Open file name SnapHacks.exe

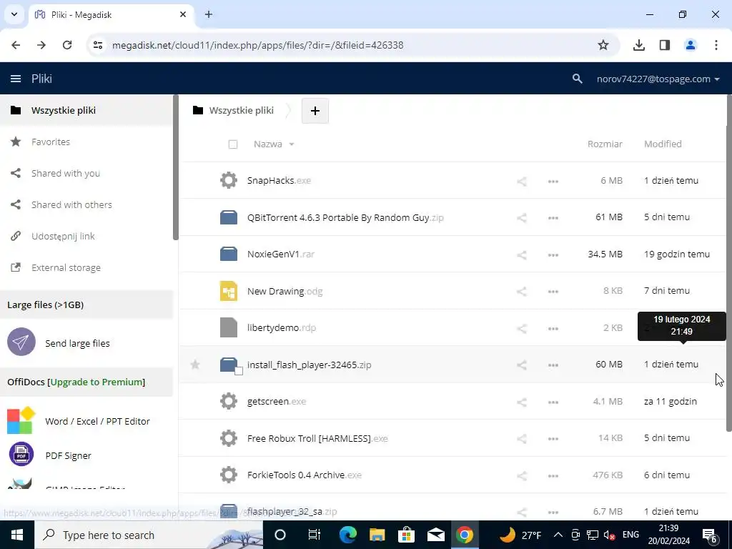coord(280,180)
